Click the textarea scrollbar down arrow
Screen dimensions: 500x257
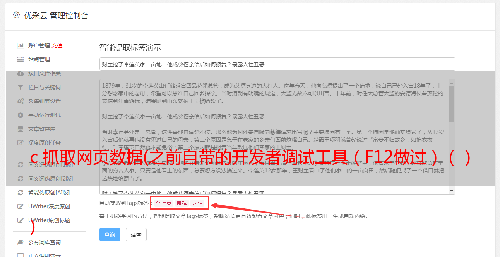452,191
